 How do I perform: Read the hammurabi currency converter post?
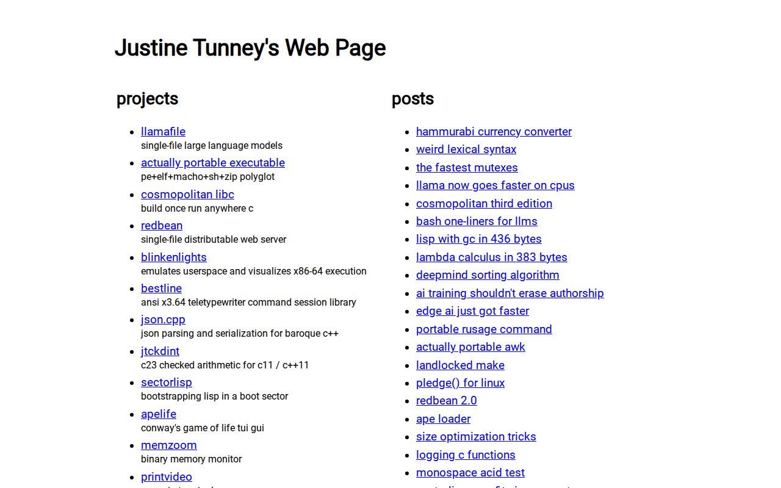[x=494, y=132]
